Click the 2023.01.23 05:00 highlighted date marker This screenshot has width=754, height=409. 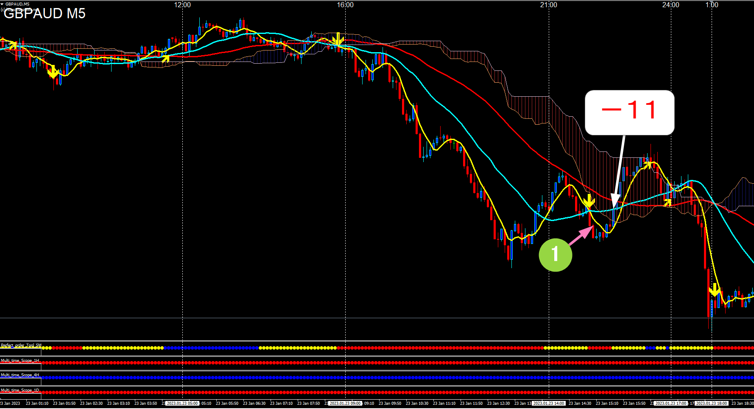click(182, 403)
